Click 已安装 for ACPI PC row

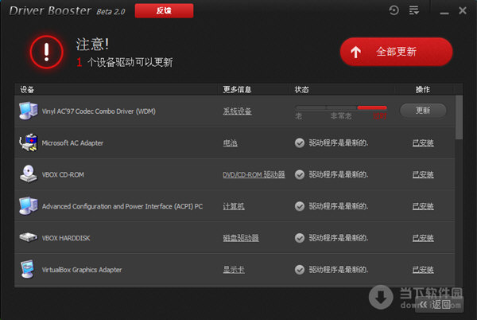(x=423, y=206)
